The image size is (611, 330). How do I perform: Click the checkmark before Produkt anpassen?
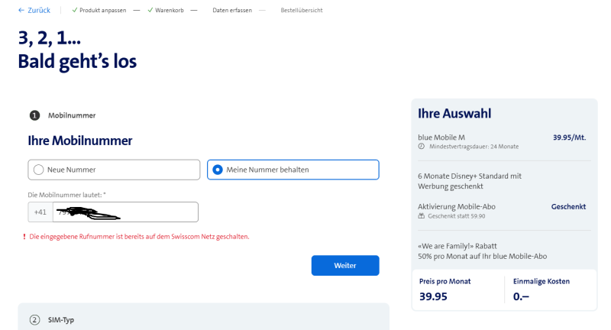[74, 10]
